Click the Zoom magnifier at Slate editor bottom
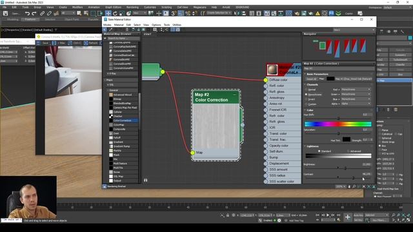Viewport: 413px width, 232px height. point(354,186)
